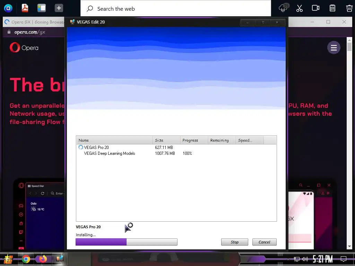Image resolution: width=355 pixels, height=266 pixels.
Task: Open the clipboard icon in top bar
Action: pos(332,8)
